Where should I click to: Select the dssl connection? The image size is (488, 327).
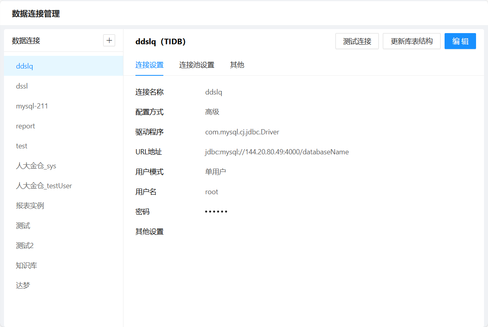tap(22, 86)
